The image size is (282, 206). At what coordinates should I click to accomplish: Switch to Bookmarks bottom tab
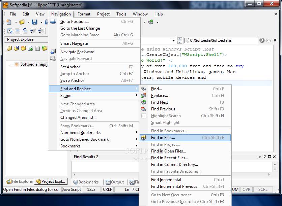click(86, 182)
